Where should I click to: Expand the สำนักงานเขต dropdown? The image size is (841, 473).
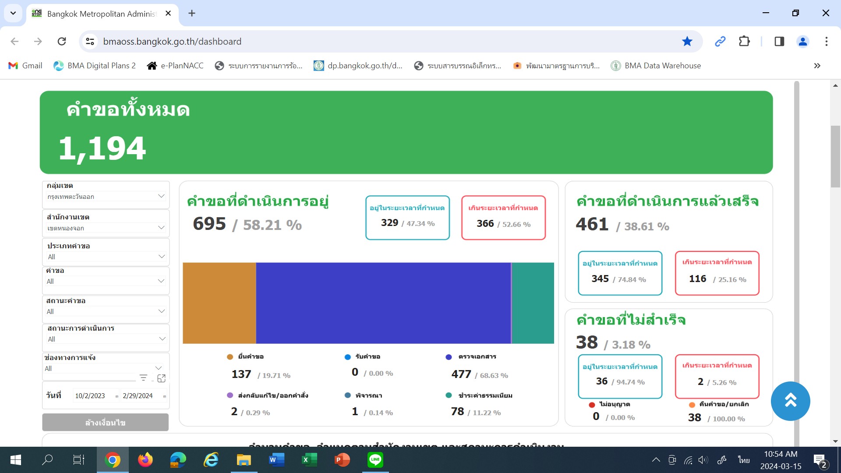tap(161, 228)
